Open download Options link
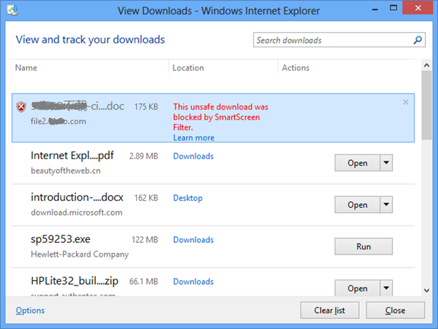The image size is (438, 329). point(30,310)
